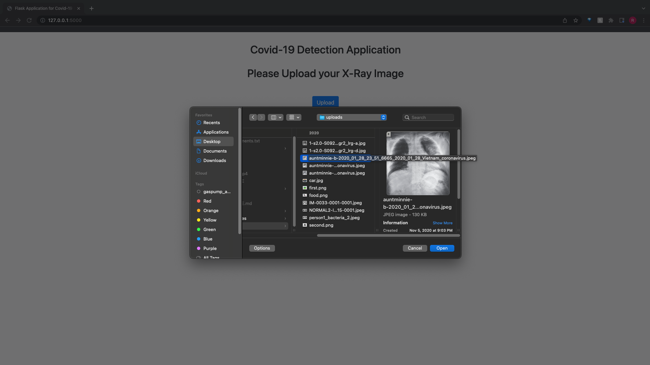Bookmark this page with the star icon

coord(576,20)
